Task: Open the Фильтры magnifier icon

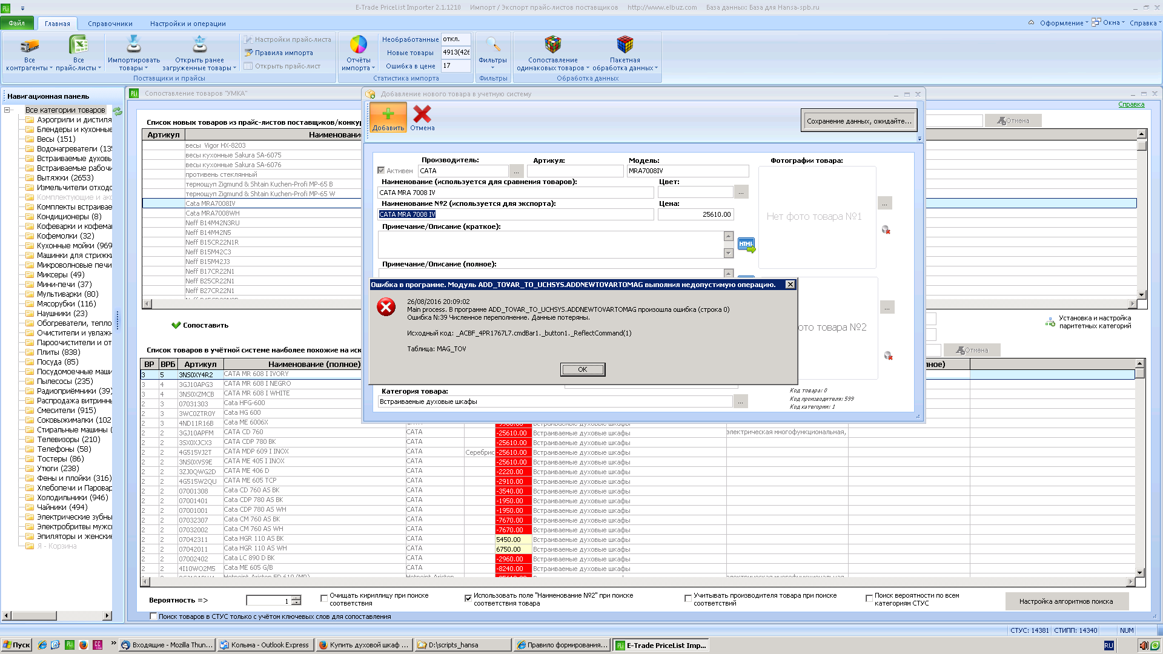Action: click(x=493, y=45)
